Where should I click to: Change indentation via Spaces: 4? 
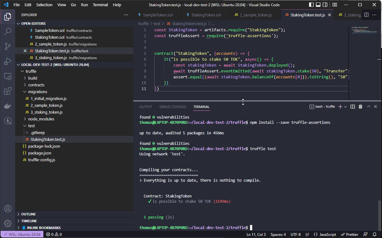click(x=278, y=235)
